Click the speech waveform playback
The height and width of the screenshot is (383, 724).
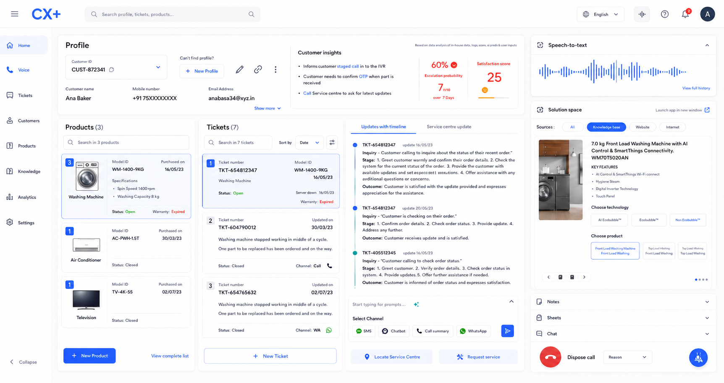click(x=613, y=72)
